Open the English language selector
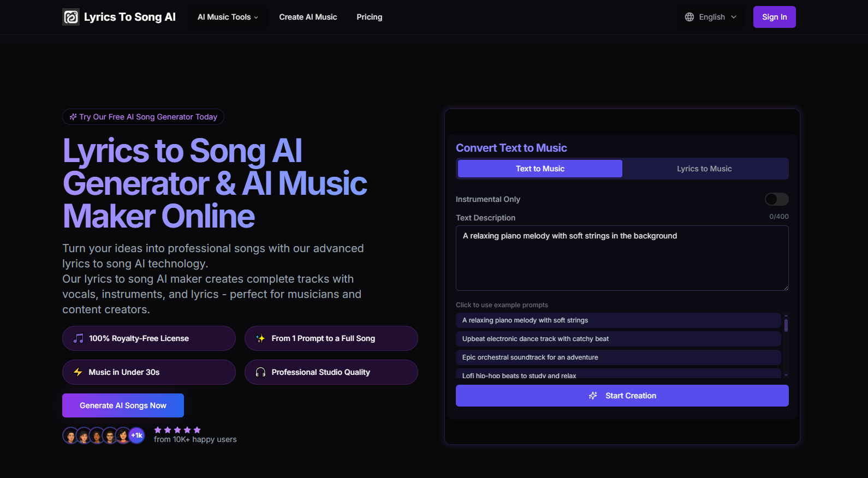The height and width of the screenshot is (478, 868). tap(711, 17)
